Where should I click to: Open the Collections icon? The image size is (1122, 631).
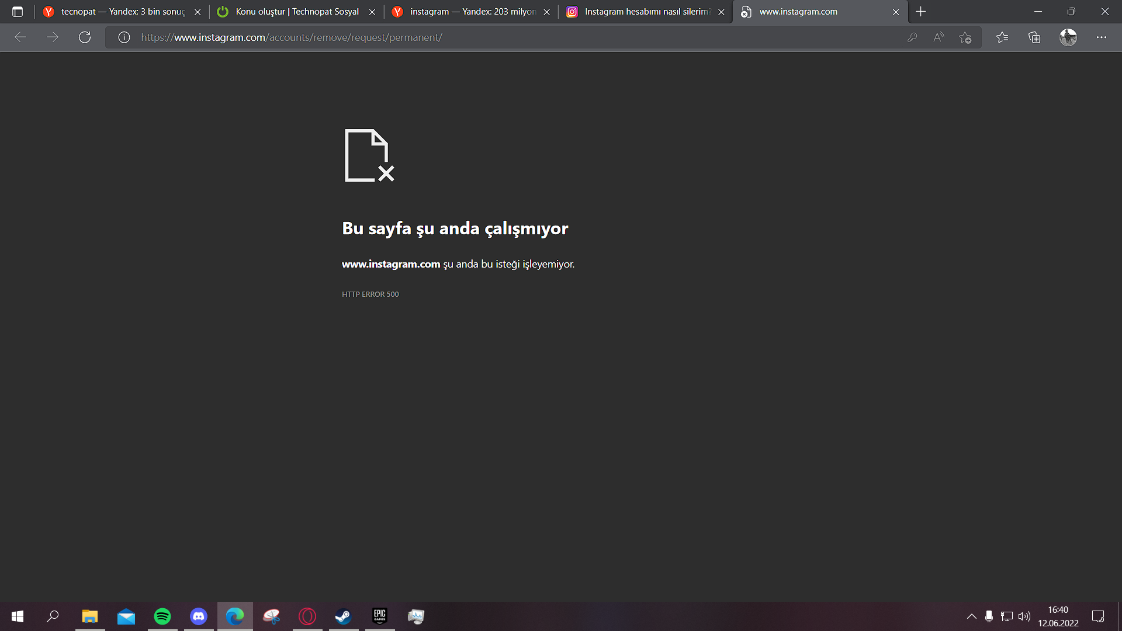coord(1034,37)
